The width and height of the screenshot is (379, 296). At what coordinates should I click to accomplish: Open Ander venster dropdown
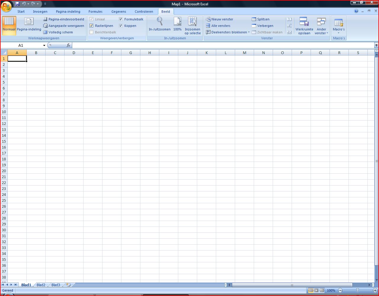pyautogui.click(x=321, y=26)
